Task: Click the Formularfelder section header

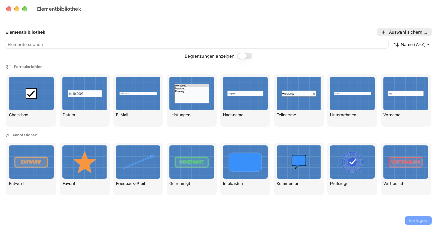Action: [x=28, y=67]
